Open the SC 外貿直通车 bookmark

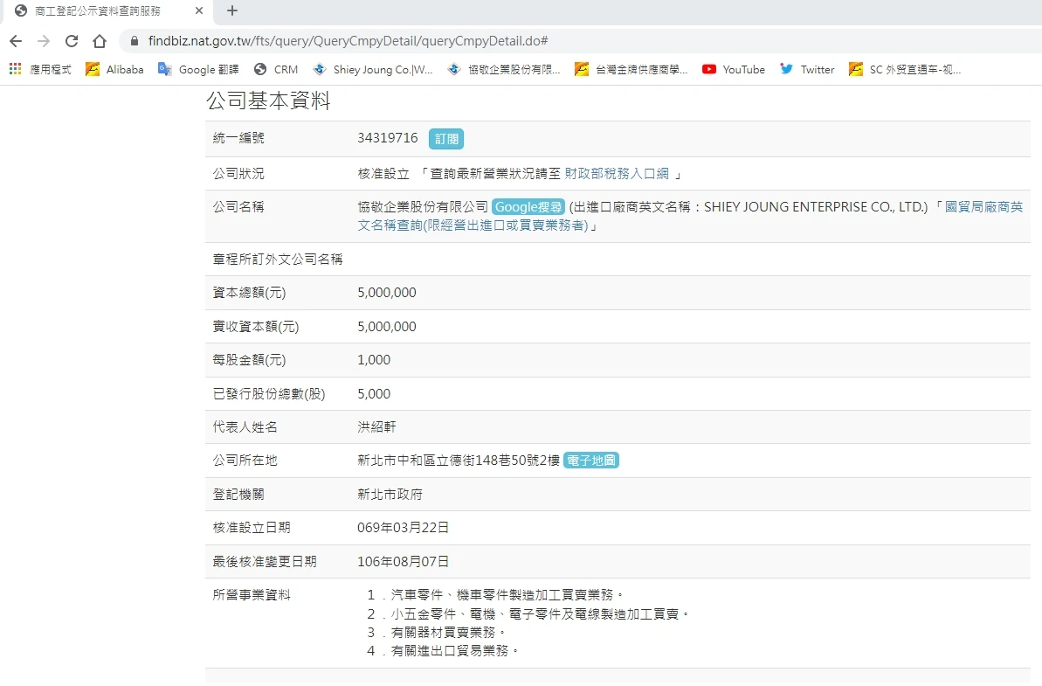(x=905, y=69)
